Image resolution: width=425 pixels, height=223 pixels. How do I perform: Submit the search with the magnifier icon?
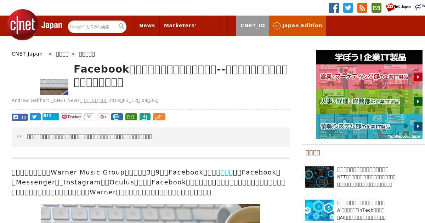tap(121, 26)
